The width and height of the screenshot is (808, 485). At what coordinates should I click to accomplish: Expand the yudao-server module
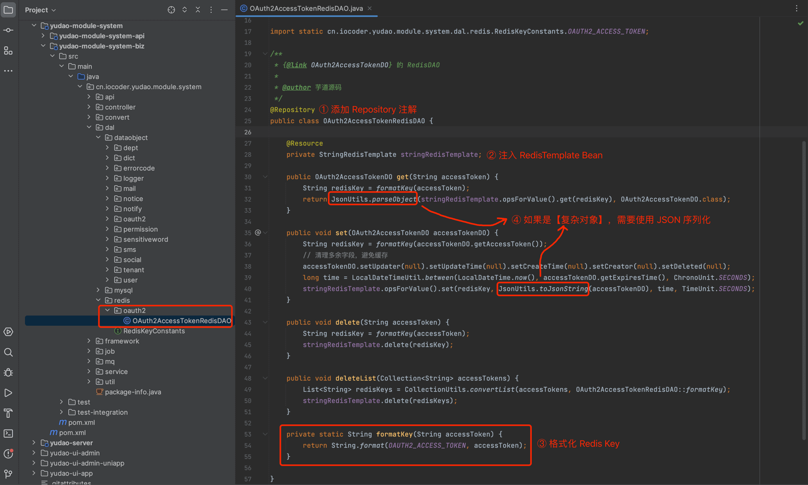34,443
